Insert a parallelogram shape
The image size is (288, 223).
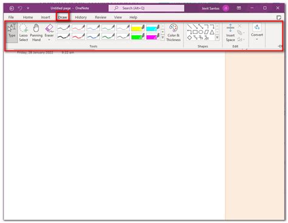click(207, 32)
